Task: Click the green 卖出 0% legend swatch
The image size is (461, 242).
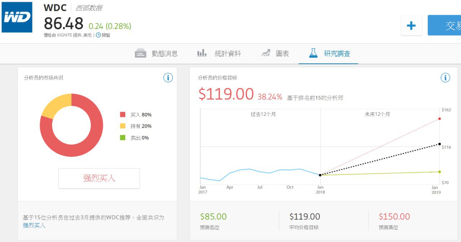Action: (x=123, y=138)
